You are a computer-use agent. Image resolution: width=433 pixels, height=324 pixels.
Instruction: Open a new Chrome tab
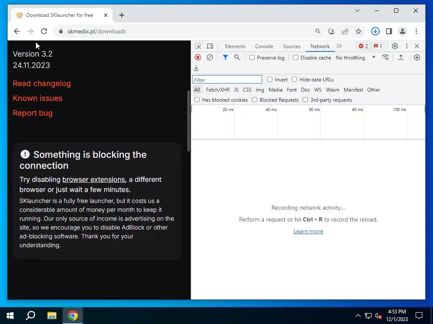121,15
